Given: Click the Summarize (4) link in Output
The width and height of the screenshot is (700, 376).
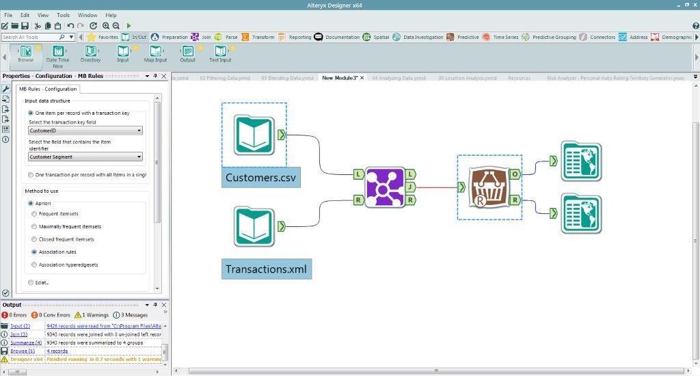Looking at the screenshot, I should (26, 343).
